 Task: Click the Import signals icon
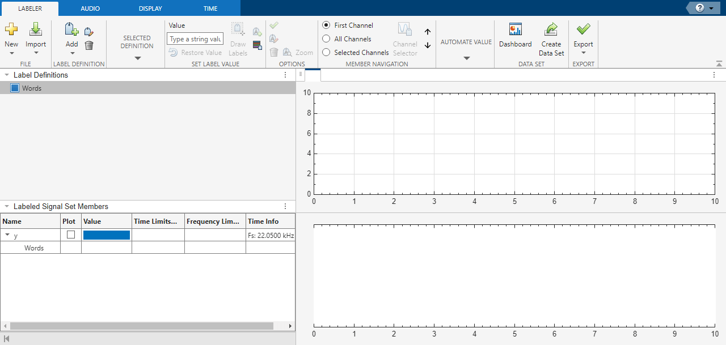click(x=36, y=29)
